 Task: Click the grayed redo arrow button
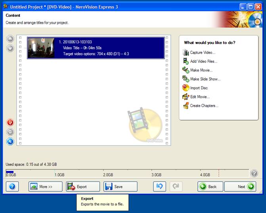point(176,187)
